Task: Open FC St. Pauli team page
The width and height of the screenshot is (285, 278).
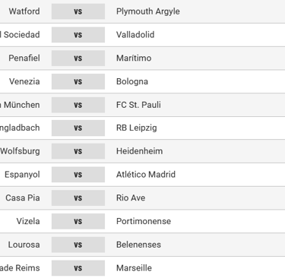Action: [x=138, y=105]
